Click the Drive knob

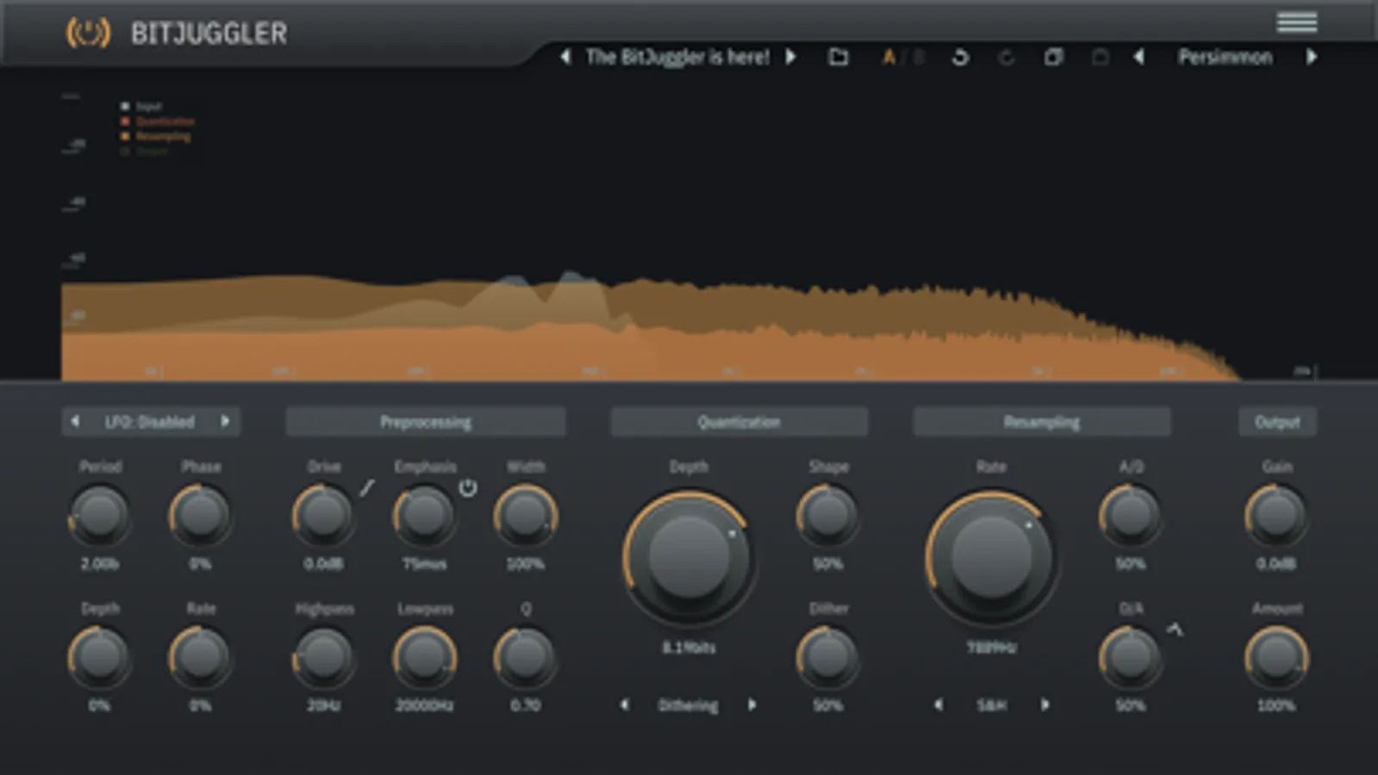pos(323,515)
